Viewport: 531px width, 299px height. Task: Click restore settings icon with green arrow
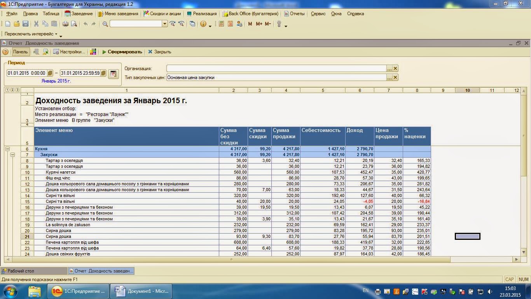tap(45, 52)
